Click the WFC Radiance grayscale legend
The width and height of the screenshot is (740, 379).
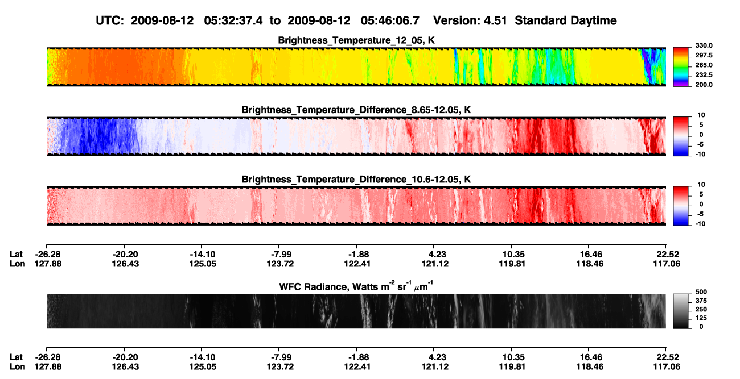coord(681,311)
